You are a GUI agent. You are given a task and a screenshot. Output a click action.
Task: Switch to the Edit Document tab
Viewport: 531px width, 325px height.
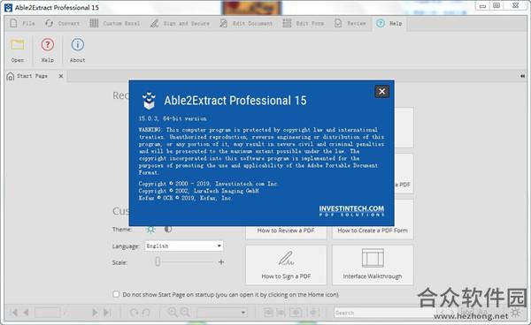pos(246,23)
